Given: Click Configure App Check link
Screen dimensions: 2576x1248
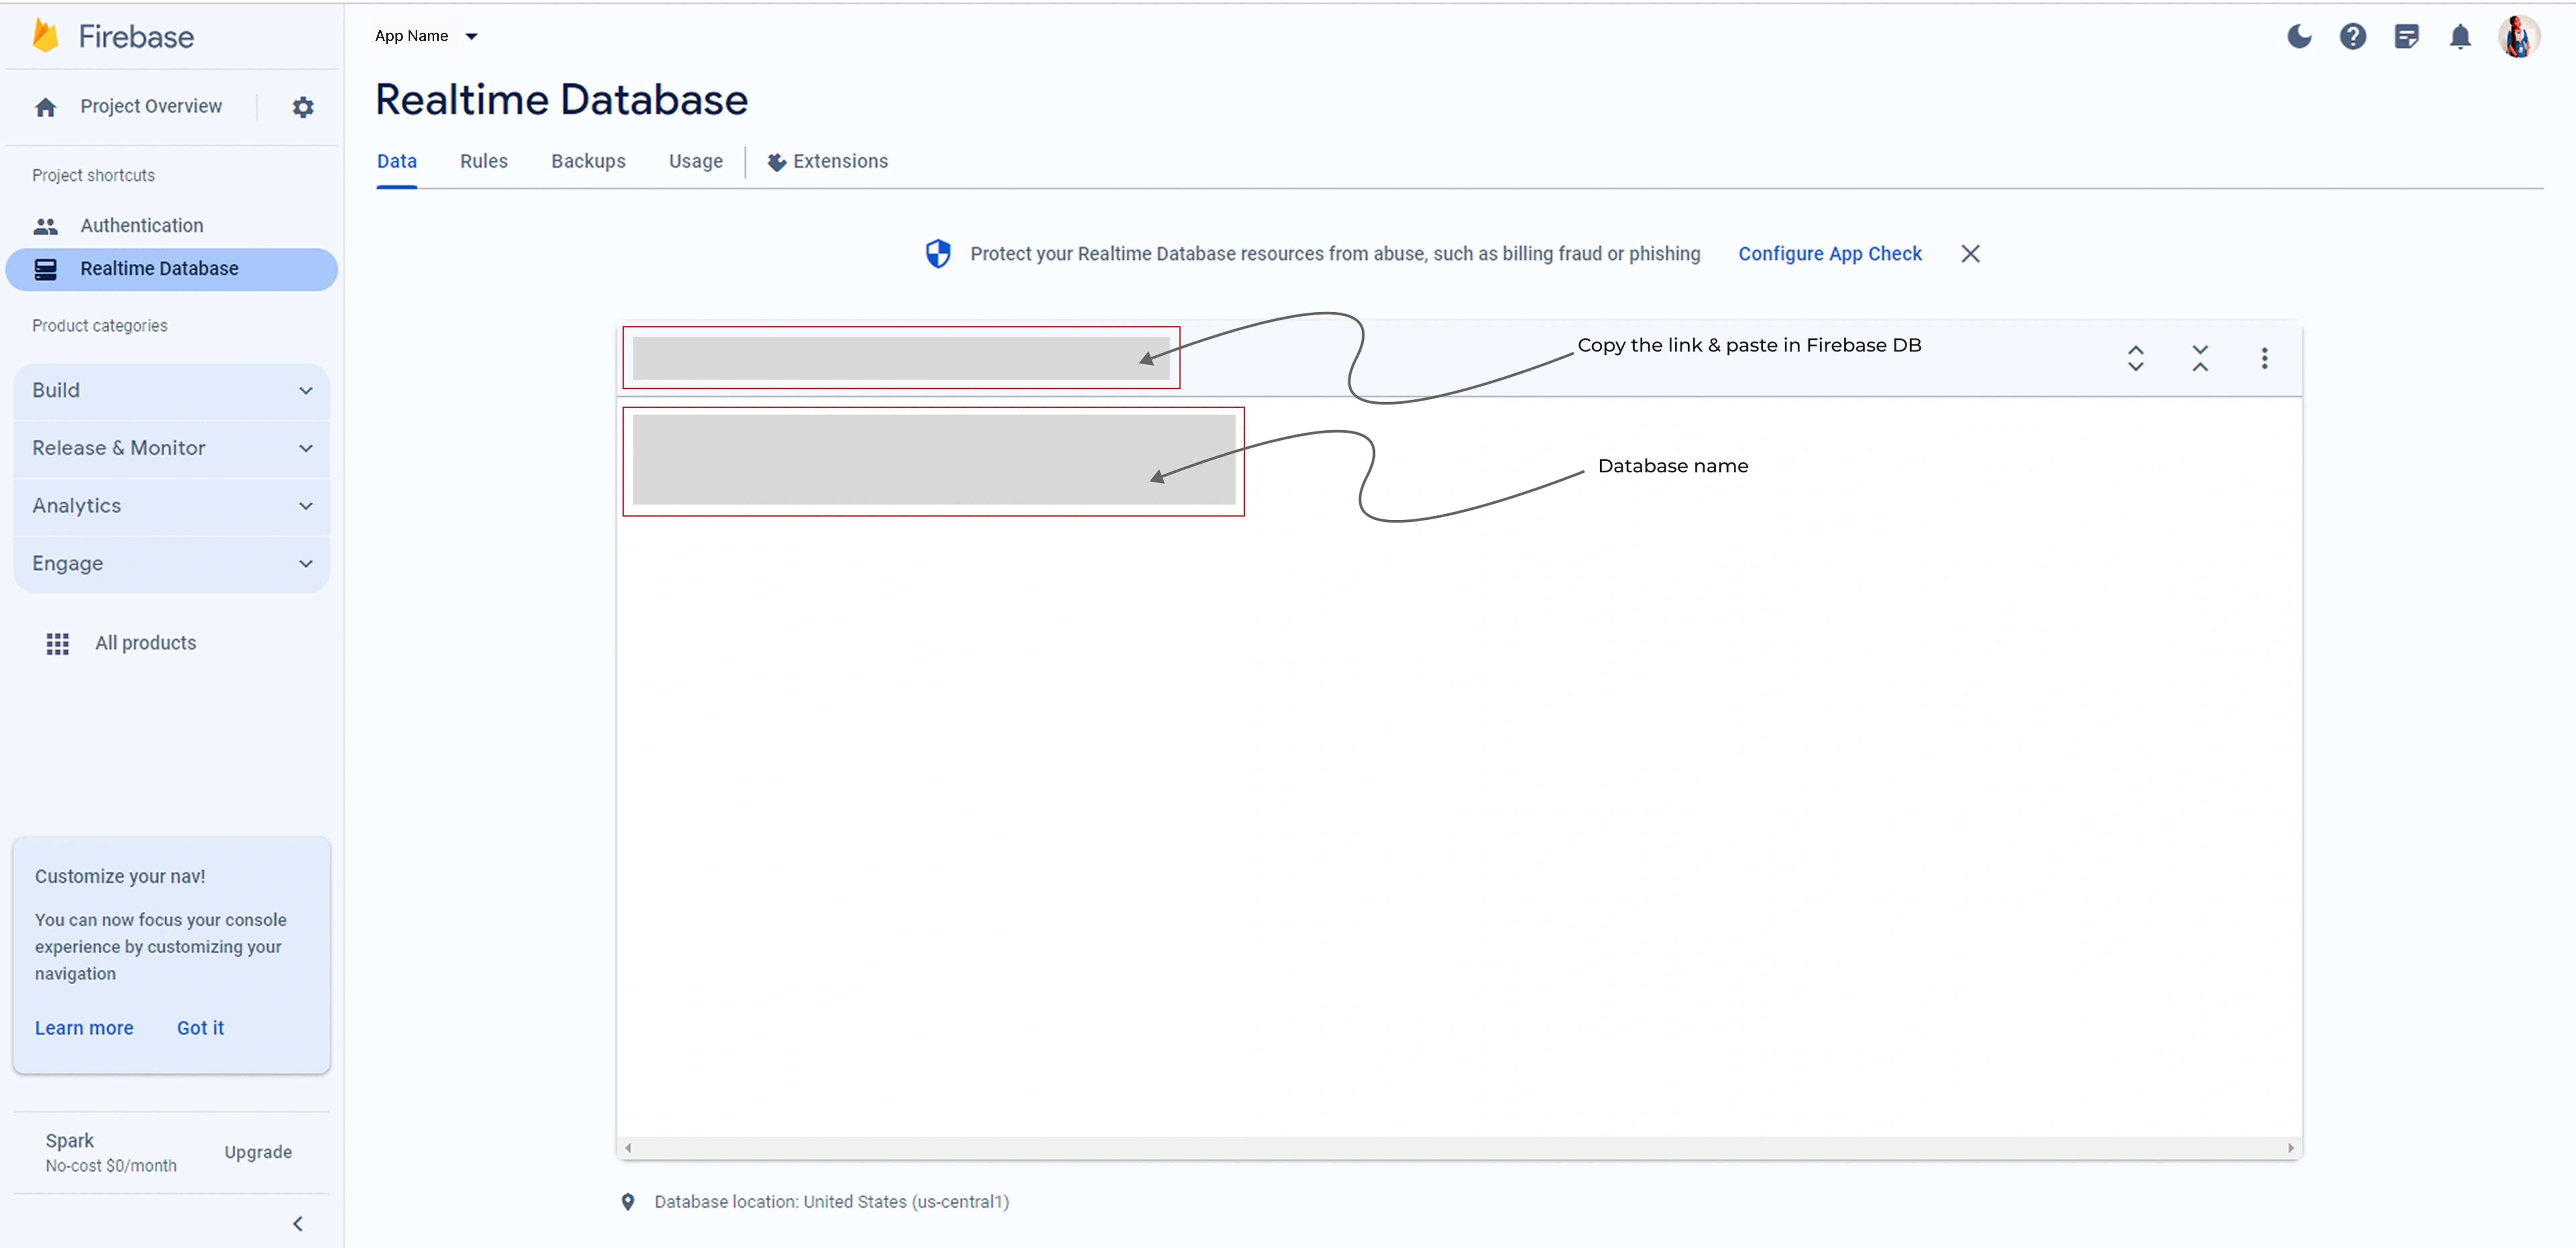Looking at the screenshot, I should tap(1830, 254).
